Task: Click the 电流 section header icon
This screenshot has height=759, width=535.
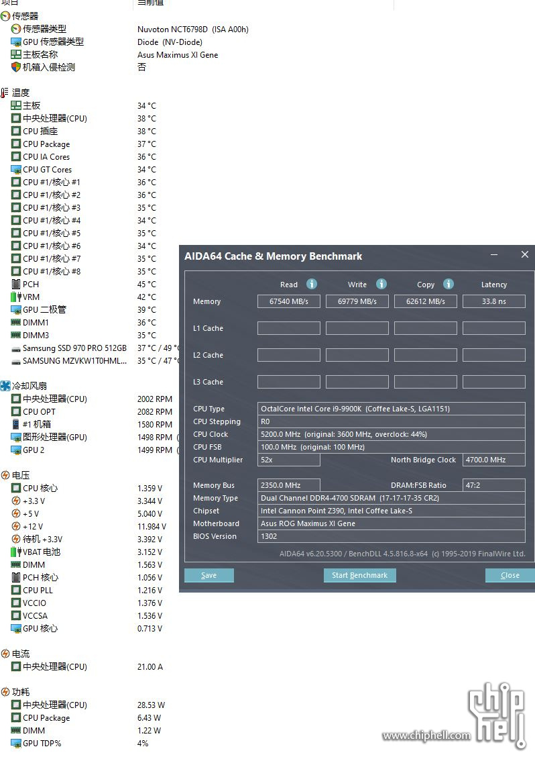Action: pyautogui.click(x=5, y=654)
